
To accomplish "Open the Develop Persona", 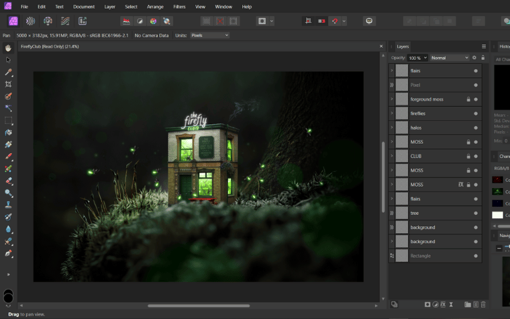I will (48, 21).
